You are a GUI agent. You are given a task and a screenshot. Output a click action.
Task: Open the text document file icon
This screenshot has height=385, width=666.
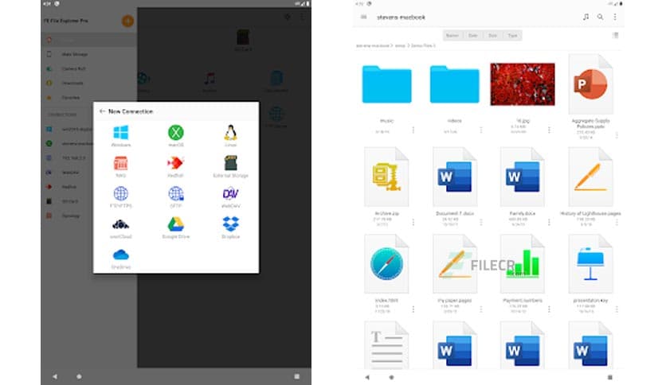386,344
